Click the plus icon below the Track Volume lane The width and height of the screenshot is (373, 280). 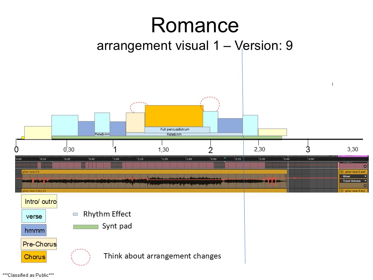tap(365, 186)
